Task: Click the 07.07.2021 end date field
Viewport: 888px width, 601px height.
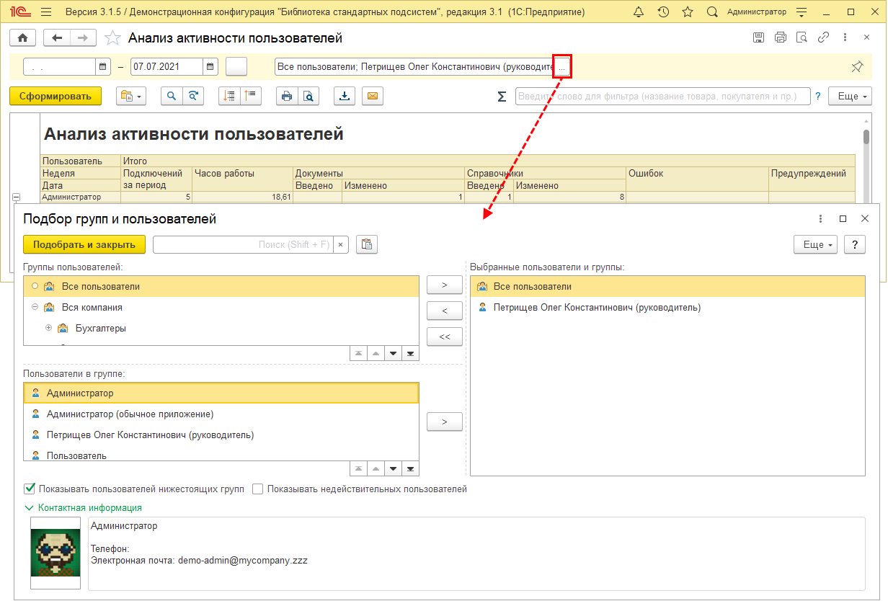Action: coord(166,67)
